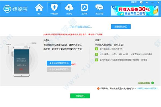This screenshot has height=107, width=161.
Task: Click the help question mark icon in title bar
Action: click(x=141, y=2)
